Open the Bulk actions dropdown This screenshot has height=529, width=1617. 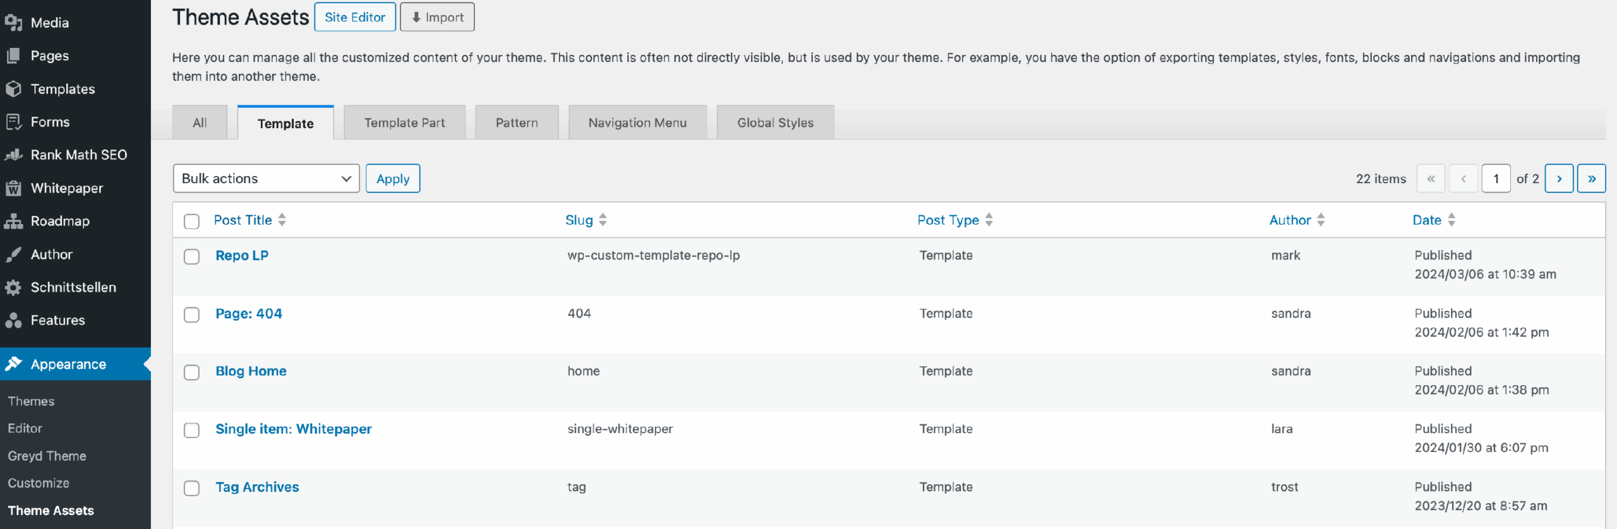266,179
